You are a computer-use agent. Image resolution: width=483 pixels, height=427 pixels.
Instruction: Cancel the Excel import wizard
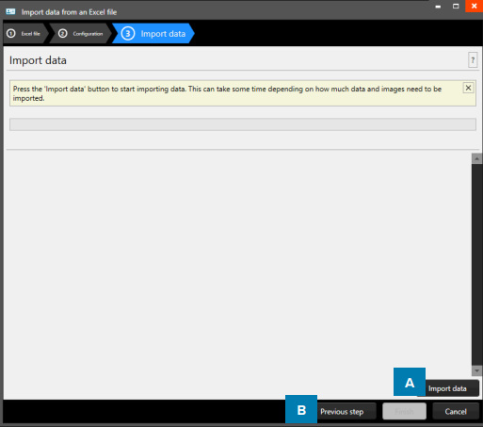(x=456, y=411)
